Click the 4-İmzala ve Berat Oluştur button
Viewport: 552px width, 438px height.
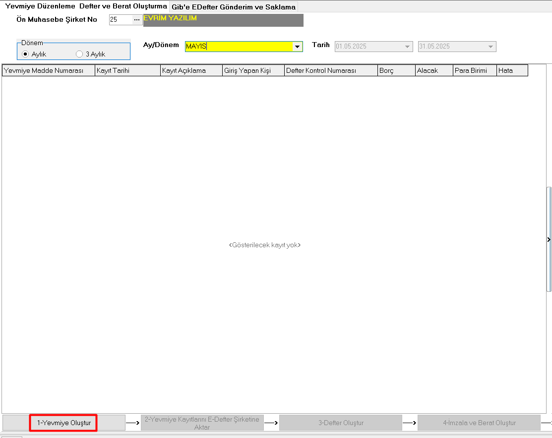(x=479, y=423)
